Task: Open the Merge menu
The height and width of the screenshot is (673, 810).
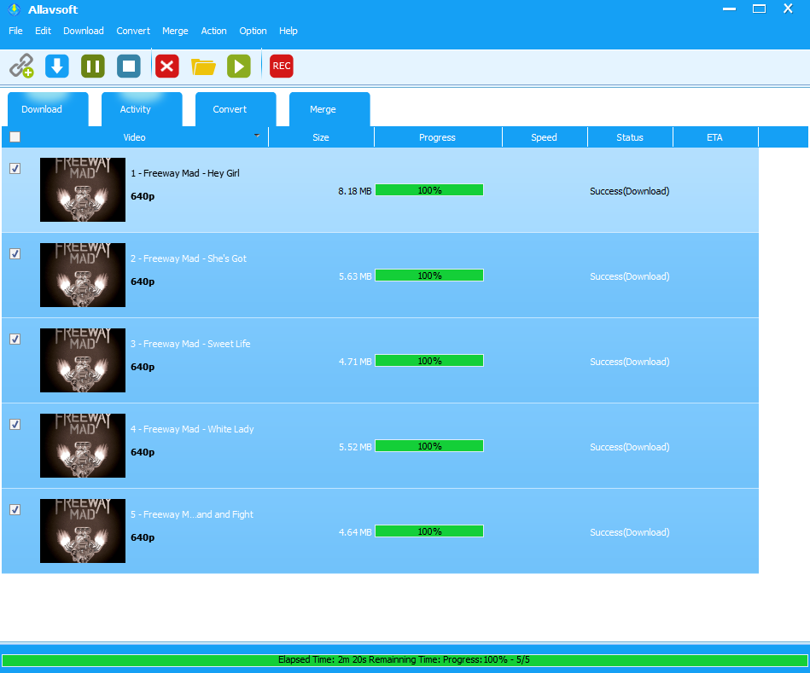Action: [175, 31]
